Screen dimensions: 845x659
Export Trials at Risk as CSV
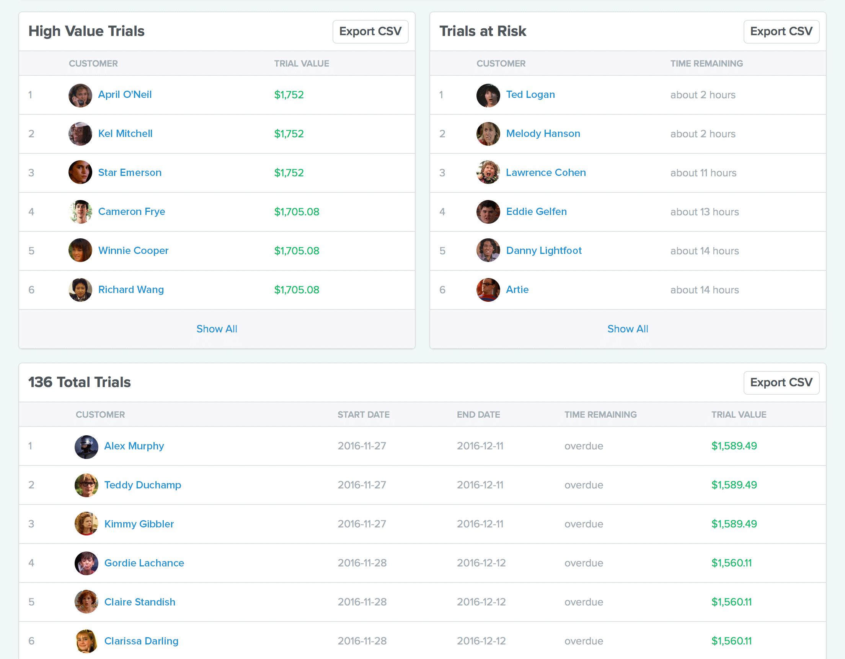[781, 31]
